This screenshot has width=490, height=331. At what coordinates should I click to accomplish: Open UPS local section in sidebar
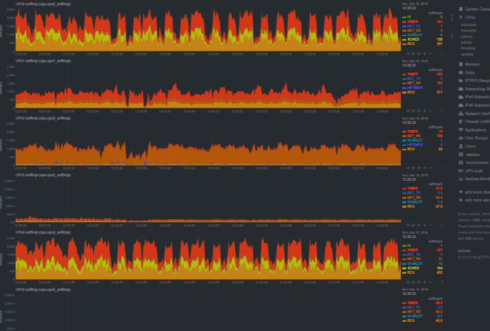473,171
